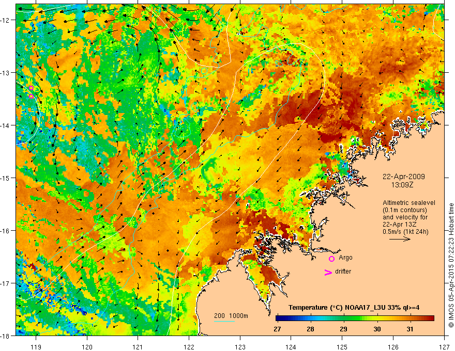Click the '126' longitude axis label
This screenshot has width=455, height=351.
coord(393,347)
